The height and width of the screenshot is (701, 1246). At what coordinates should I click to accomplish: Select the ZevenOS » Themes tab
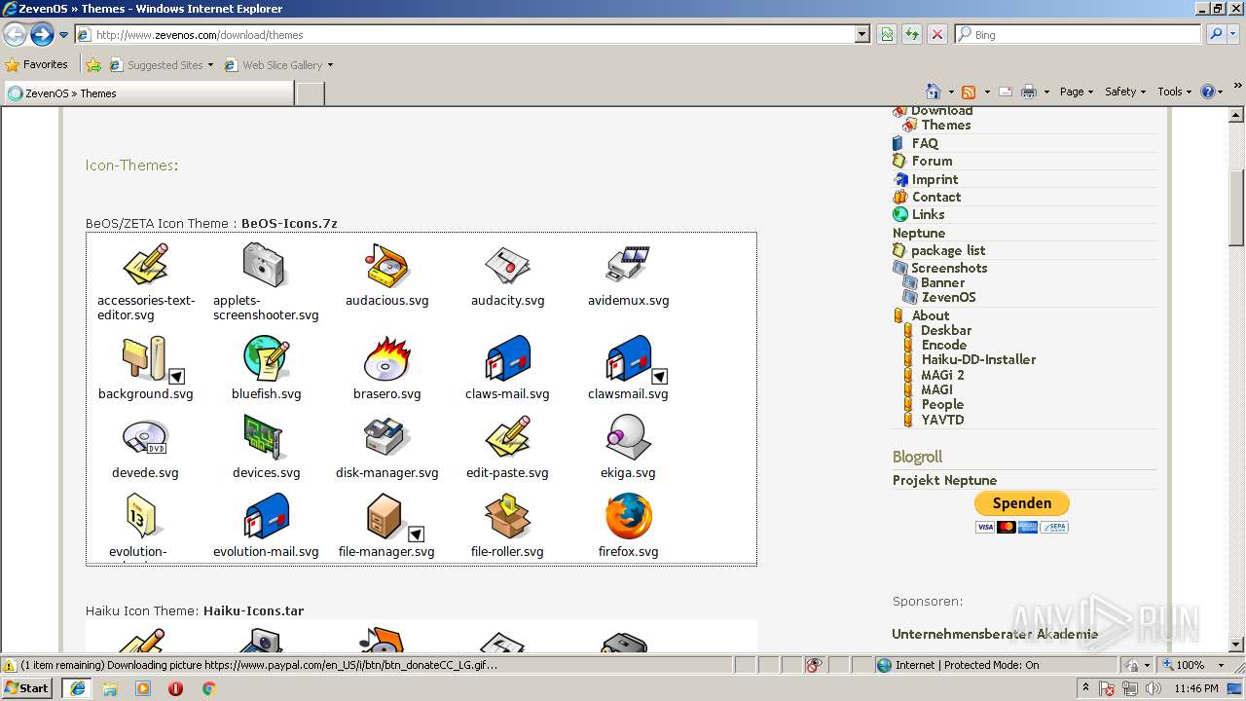(149, 93)
